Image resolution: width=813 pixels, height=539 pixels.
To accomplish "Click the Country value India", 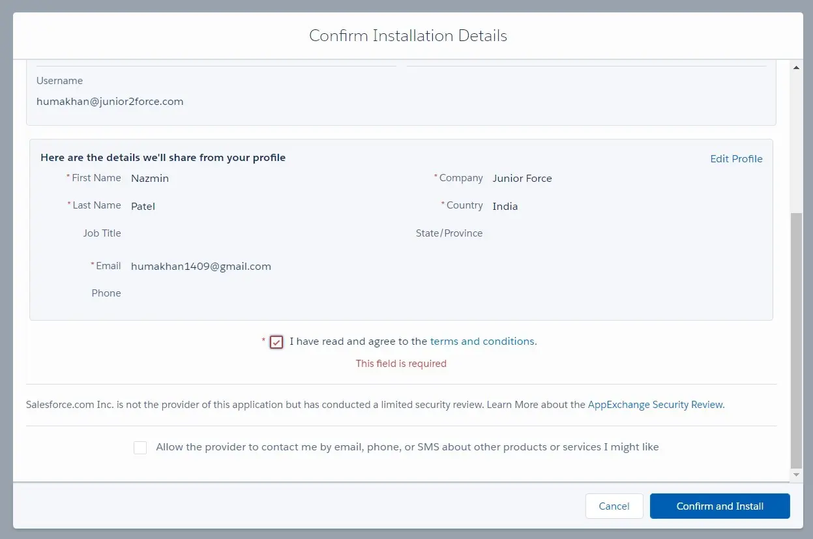I will (505, 207).
